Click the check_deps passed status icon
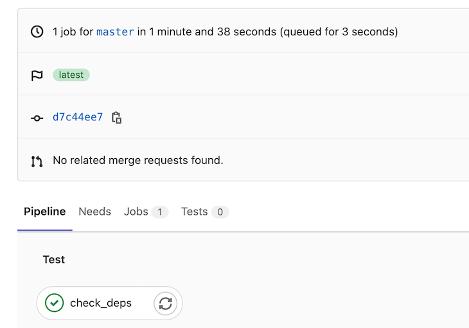Screen dimensions: 469x328 [55, 303]
